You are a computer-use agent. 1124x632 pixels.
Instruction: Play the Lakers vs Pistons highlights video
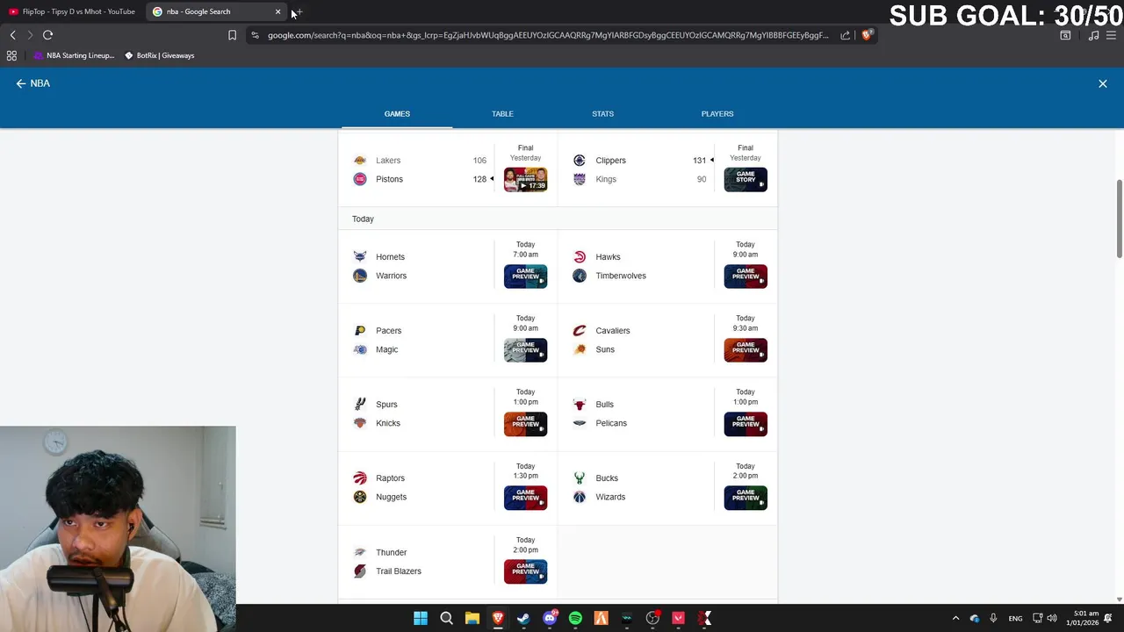click(x=525, y=180)
